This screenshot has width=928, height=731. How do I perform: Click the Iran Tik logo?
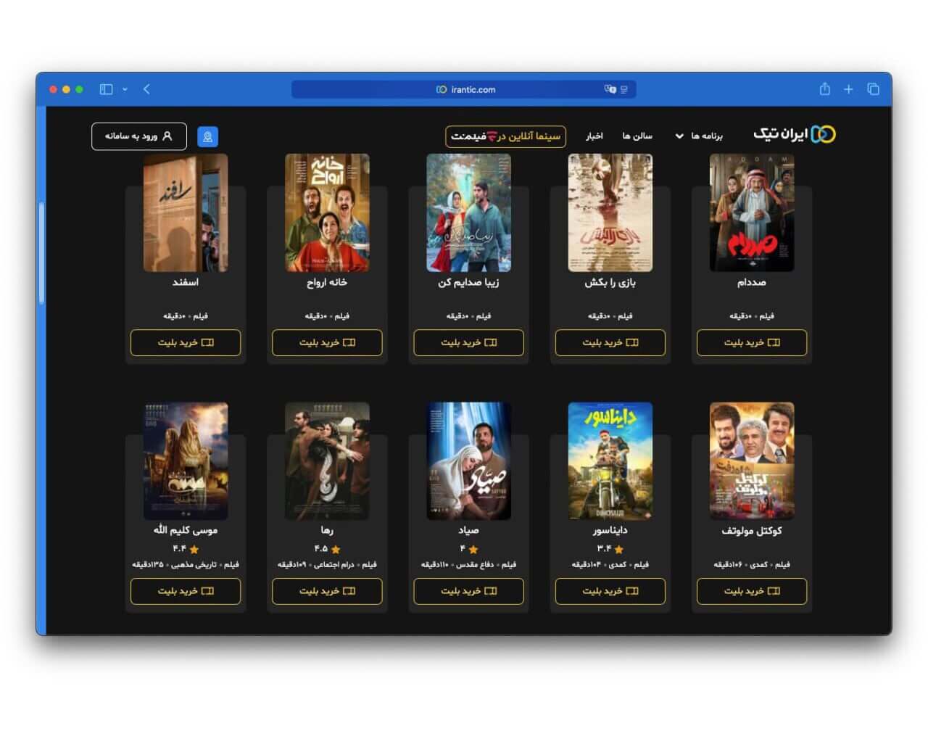pos(795,134)
